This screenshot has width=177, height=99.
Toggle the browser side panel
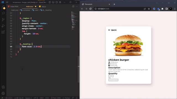point(166,9)
